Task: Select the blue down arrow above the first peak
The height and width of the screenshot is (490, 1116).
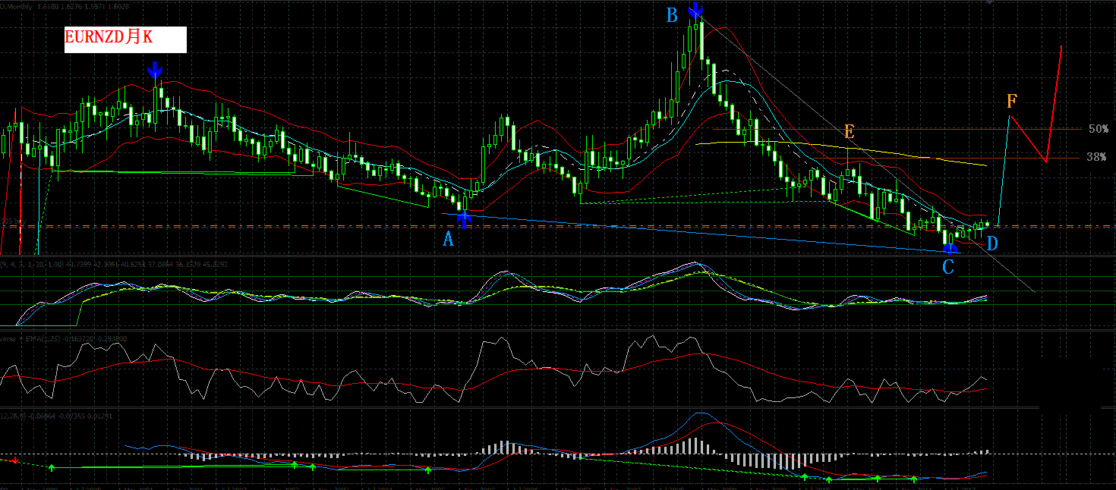Action: click(x=154, y=71)
